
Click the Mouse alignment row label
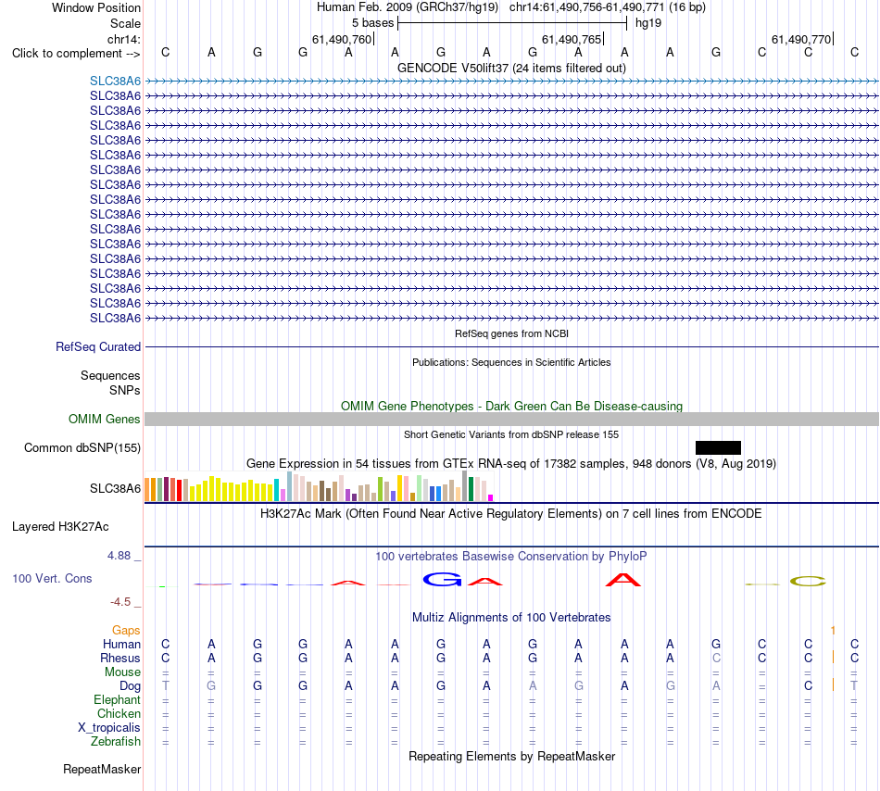122,672
